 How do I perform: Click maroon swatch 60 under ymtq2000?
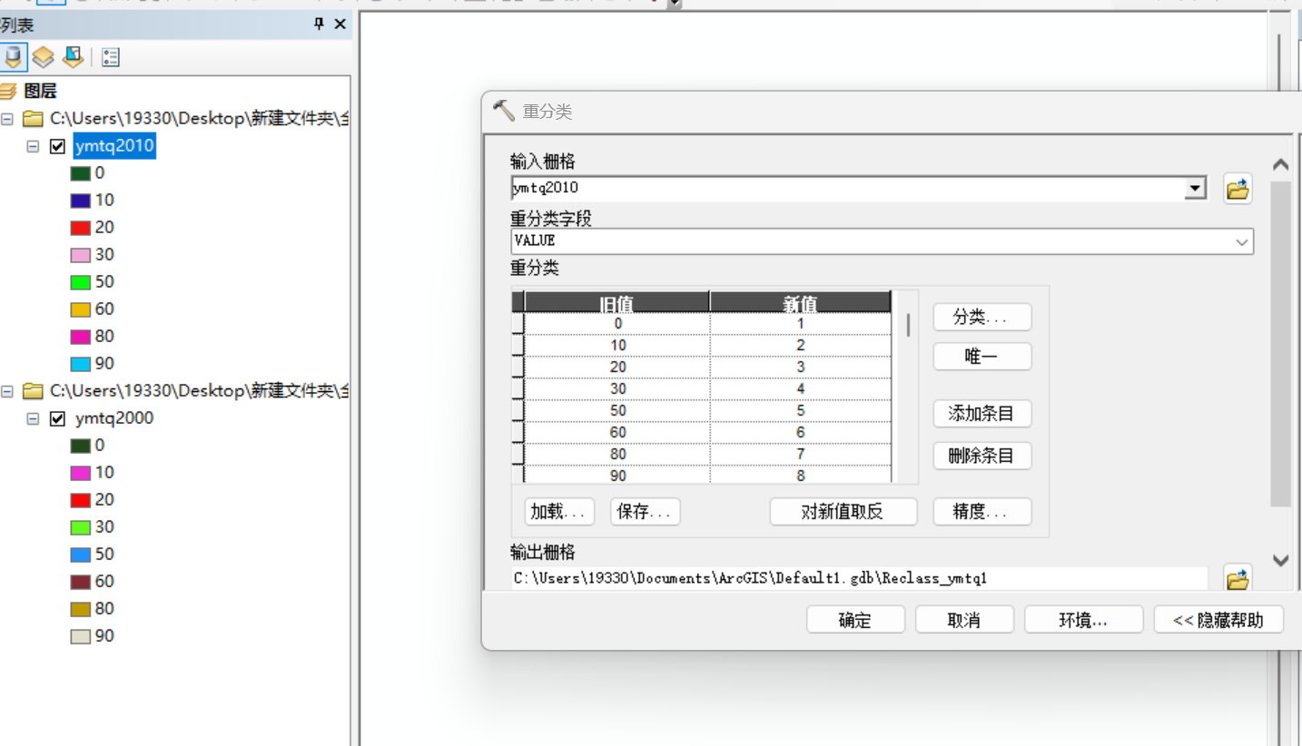[x=81, y=582]
